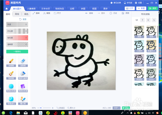Select filter category T
The width and height of the screenshot is (162, 115).
(x=143, y=20)
